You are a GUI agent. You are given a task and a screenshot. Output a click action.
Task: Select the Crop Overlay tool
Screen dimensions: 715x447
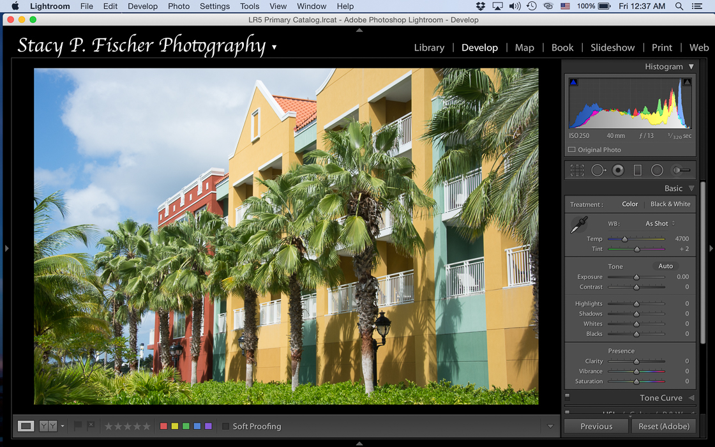point(576,170)
